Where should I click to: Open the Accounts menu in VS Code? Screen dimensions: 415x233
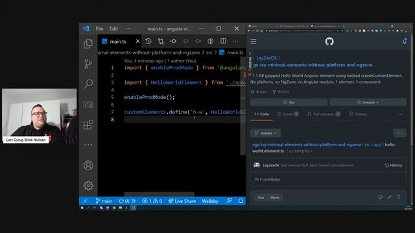(x=88, y=166)
